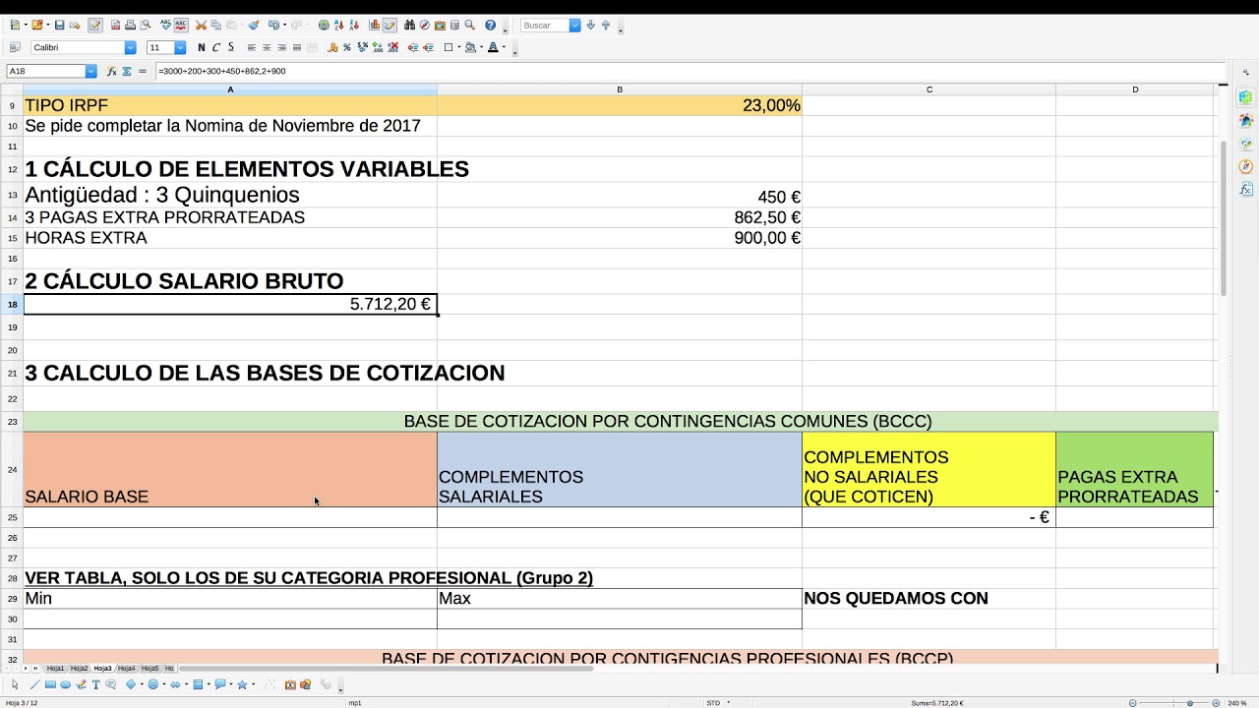This screenshot has height=708, width=1259.
Task: Open the Buscar search dropdown arrow
Action: click(575, 26)
